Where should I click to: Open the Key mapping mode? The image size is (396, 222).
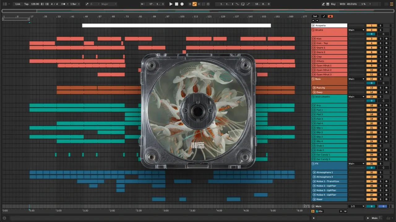point(333,4)
